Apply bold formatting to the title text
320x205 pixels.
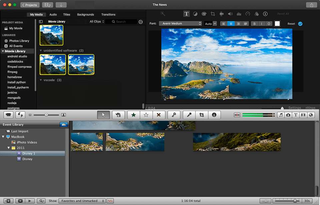(254, 24)
